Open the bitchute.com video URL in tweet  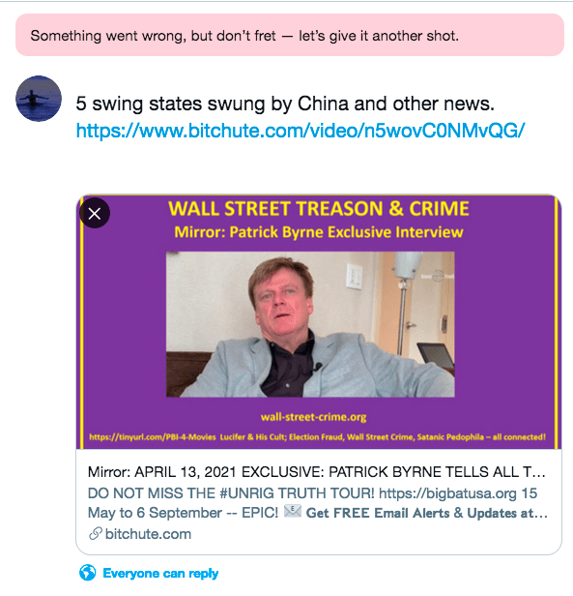pos(301,131)
